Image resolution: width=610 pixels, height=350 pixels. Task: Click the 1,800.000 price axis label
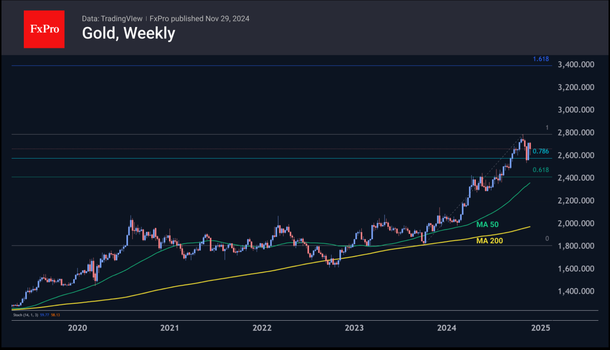point(576,246)
